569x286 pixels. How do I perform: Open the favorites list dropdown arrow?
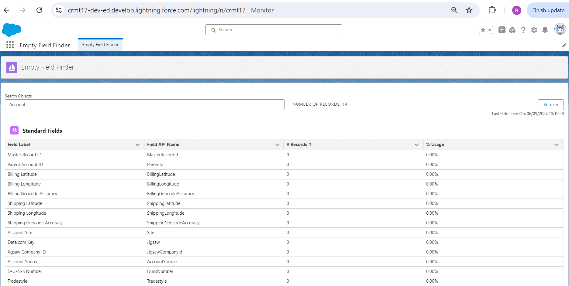490,30
